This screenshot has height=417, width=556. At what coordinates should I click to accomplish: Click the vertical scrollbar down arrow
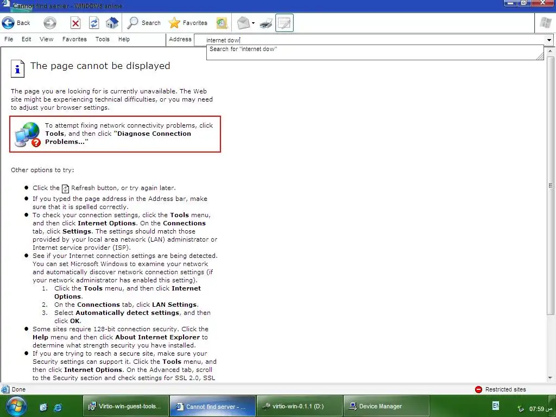551,378
